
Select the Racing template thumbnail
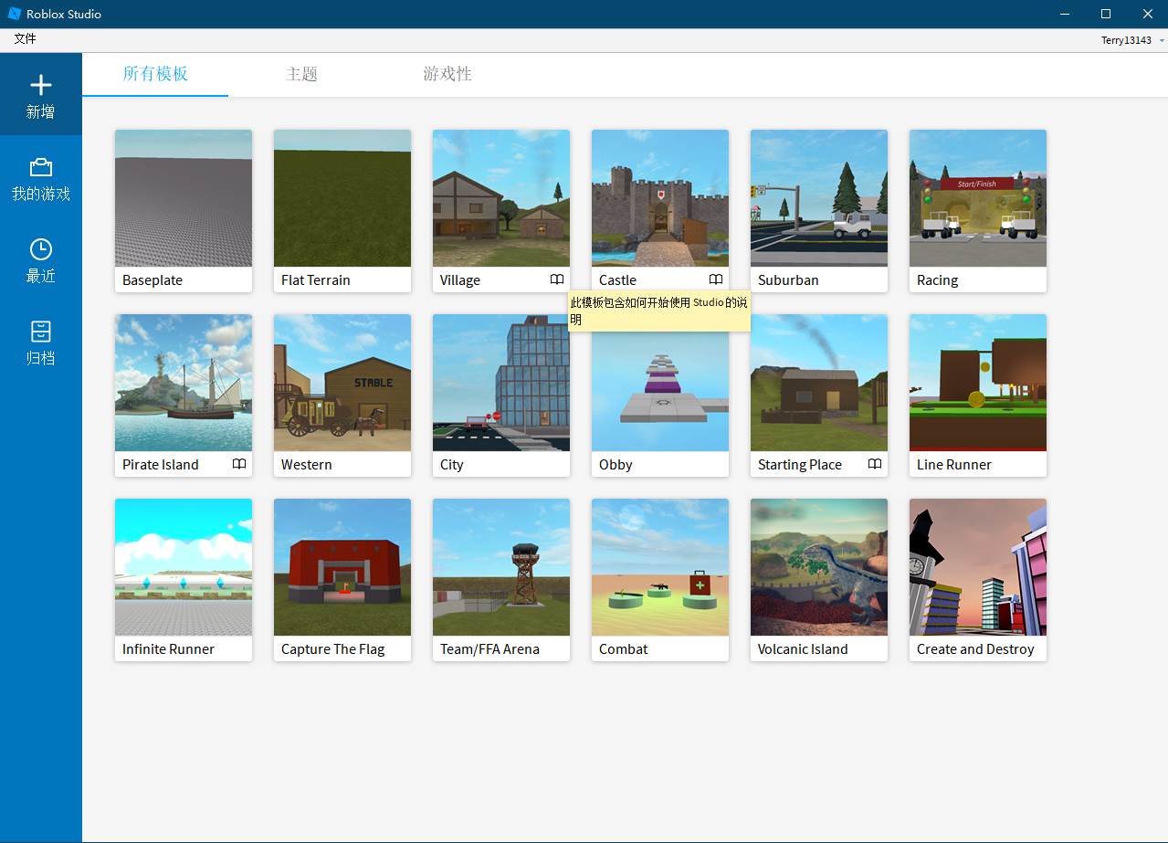pos(978,198)
